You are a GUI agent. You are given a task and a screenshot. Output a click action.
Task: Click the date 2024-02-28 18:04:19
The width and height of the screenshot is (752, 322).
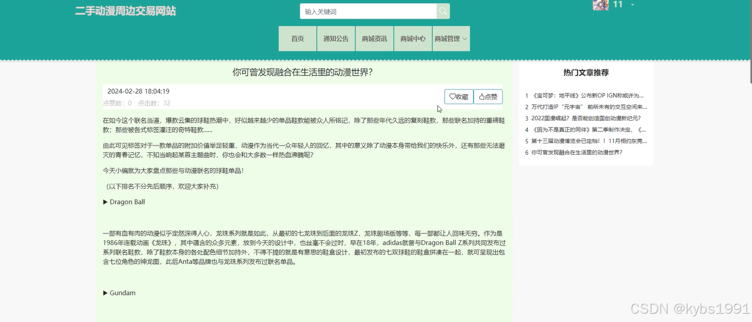[138, 92]
